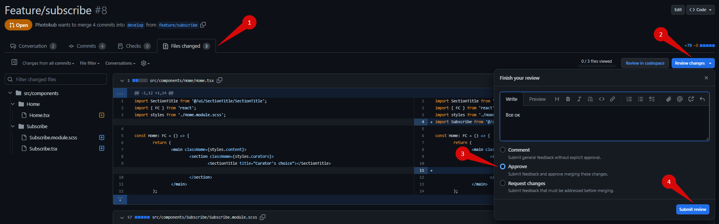Image resolution: width=719 pixels, height=224 pixels.
Task: Insert code formatting in the review comment
Action: click(601, 99)
